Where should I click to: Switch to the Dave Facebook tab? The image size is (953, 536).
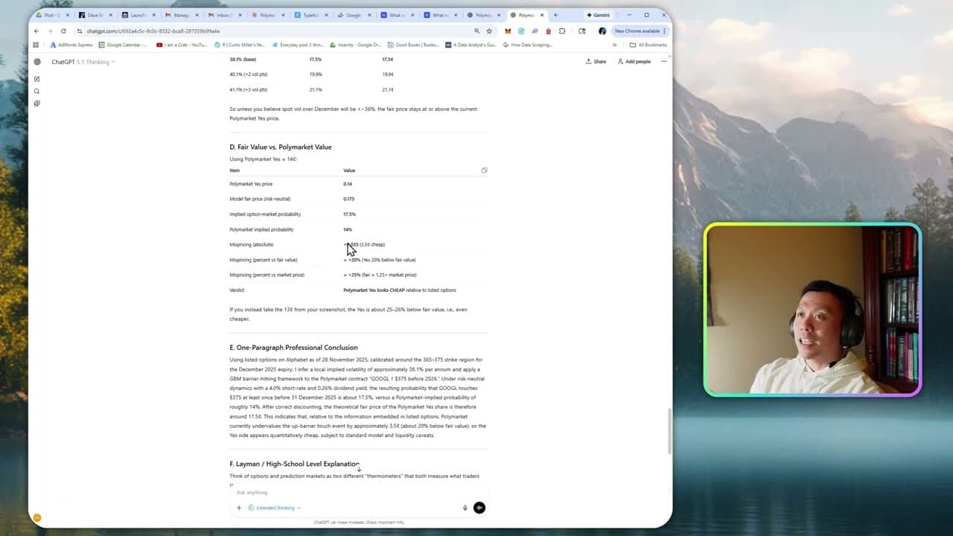[96, 15]
